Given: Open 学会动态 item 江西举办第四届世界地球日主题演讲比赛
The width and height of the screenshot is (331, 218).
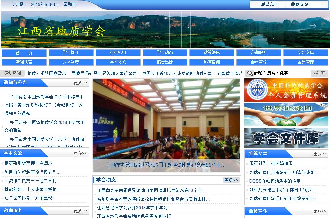Looking at the screenshot, I should point(151,191).
